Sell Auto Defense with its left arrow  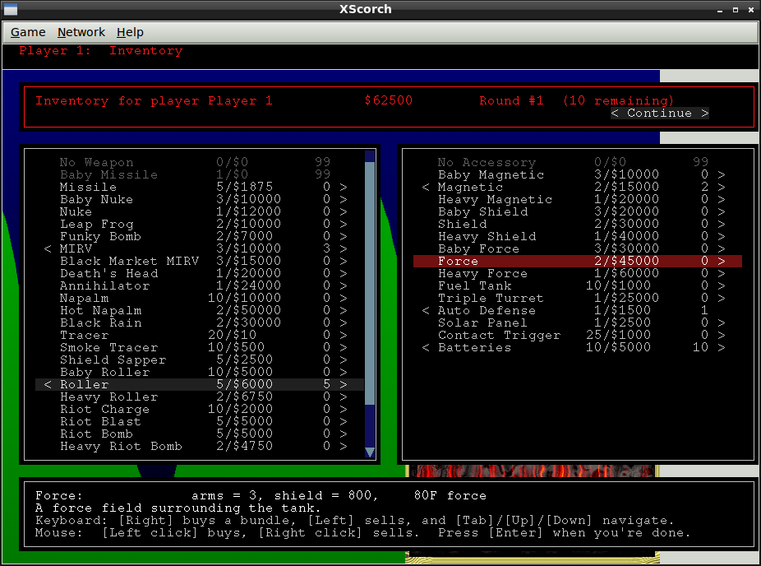426,310
